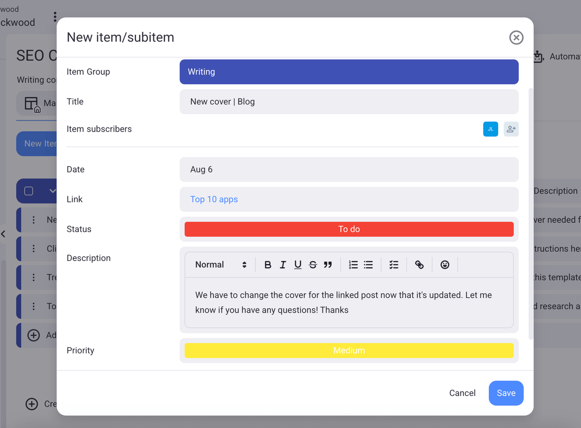Insert a hyperlink in the description
This screenshot has width=581, height=428.
419,264
